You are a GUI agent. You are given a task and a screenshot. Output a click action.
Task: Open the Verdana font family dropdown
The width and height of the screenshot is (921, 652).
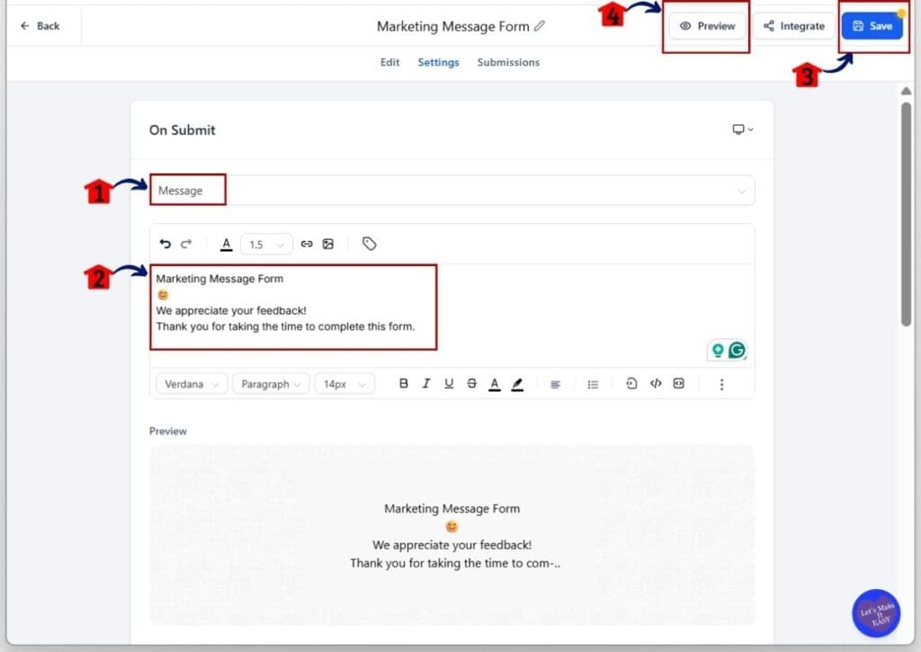click(x=190, y=383)
